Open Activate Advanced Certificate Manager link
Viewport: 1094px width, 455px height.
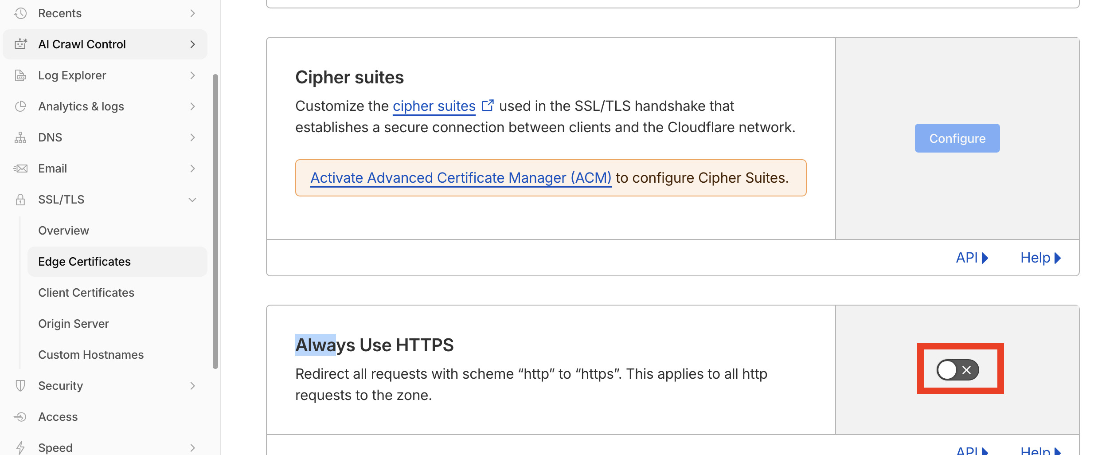pyautogui.click(x=461, y=178)
